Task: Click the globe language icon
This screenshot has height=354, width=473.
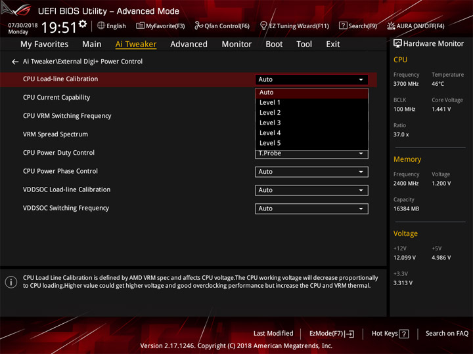Action: coord(101,26)
